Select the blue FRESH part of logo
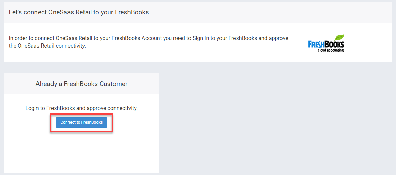Viewport: 396px width, 175px height. pyautogui.click(x=316, y=45)
